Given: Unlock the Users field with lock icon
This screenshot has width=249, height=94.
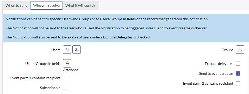Looking at the screenshot, I should point(67,50).
